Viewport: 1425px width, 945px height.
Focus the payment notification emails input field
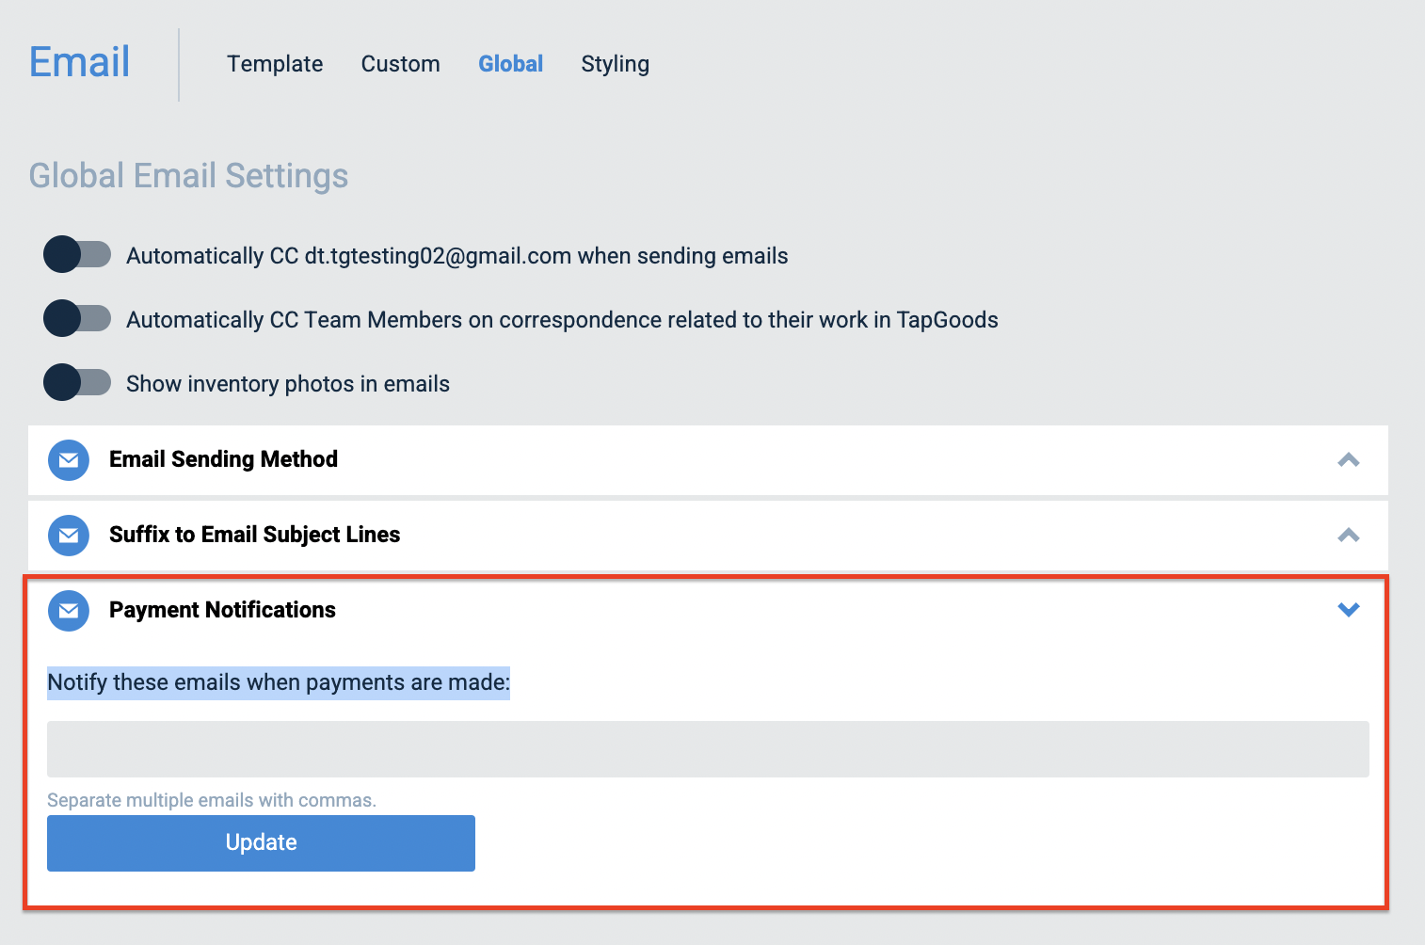(708, 749)
